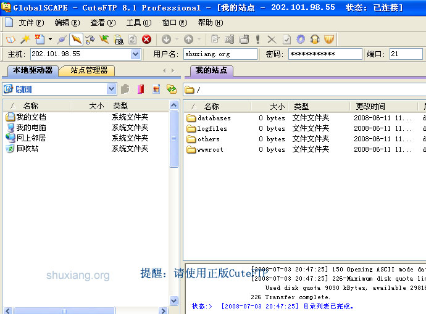Expand the local 桌面 folder dropdown
The width and height of the screenshot is (426, 314).
pos(111,89)
